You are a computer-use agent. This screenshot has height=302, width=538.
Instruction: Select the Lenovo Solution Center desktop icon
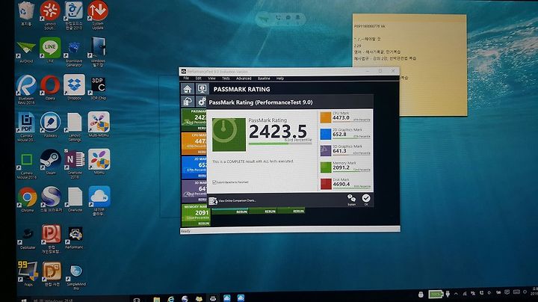[x=50, y=14]
